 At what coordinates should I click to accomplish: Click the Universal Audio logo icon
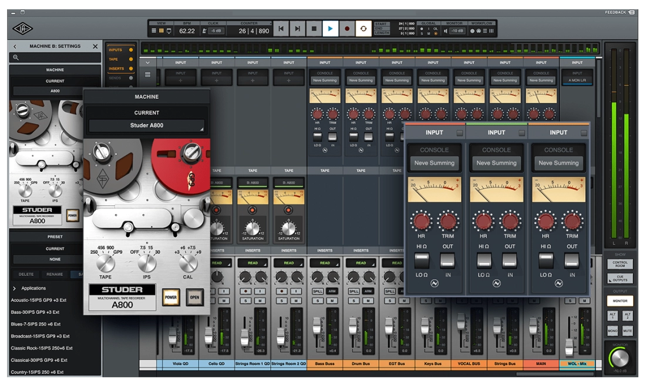(22, 29)
